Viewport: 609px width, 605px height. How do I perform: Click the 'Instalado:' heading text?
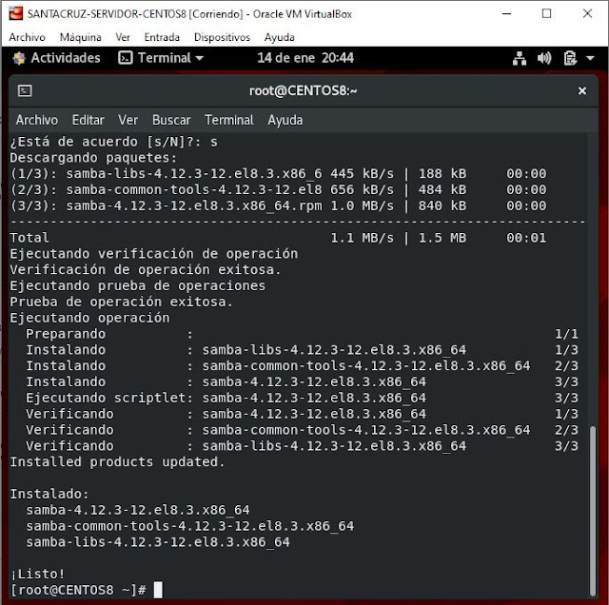coord(49,494)
